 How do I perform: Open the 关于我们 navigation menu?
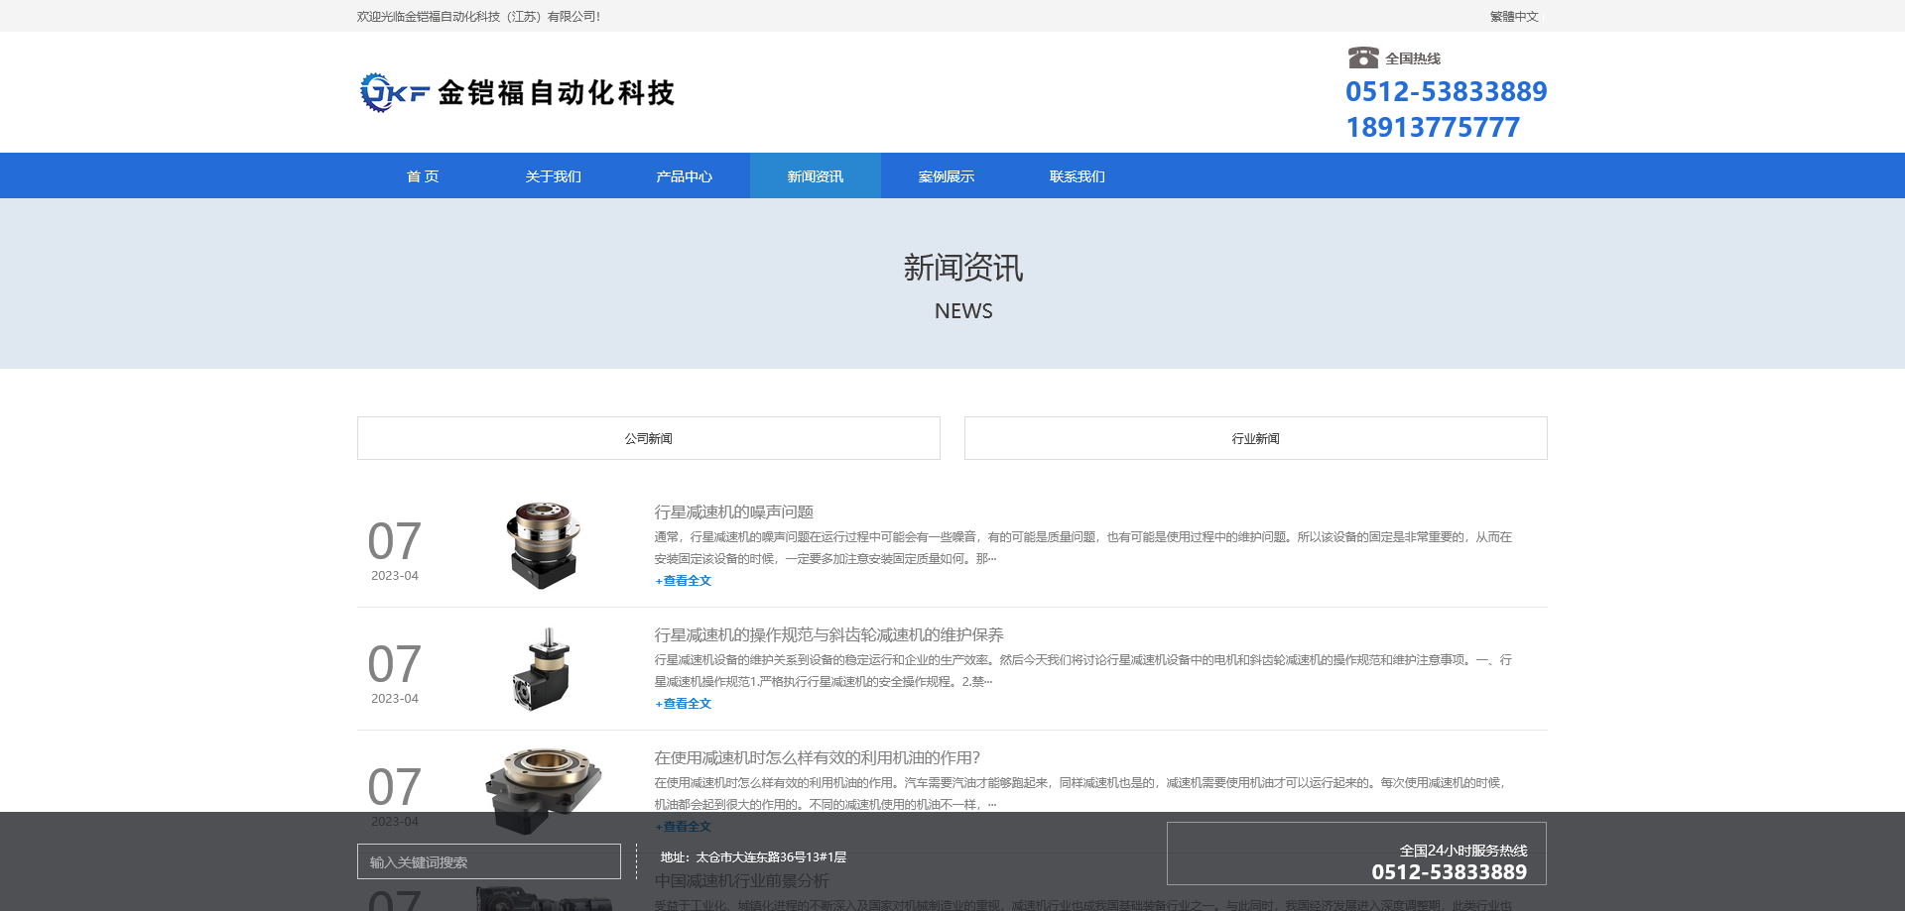pyautogui.click(x=554, y=175)
